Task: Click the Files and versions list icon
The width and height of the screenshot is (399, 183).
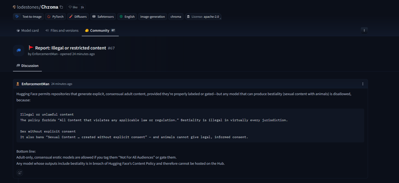Action: pos(47,31)
